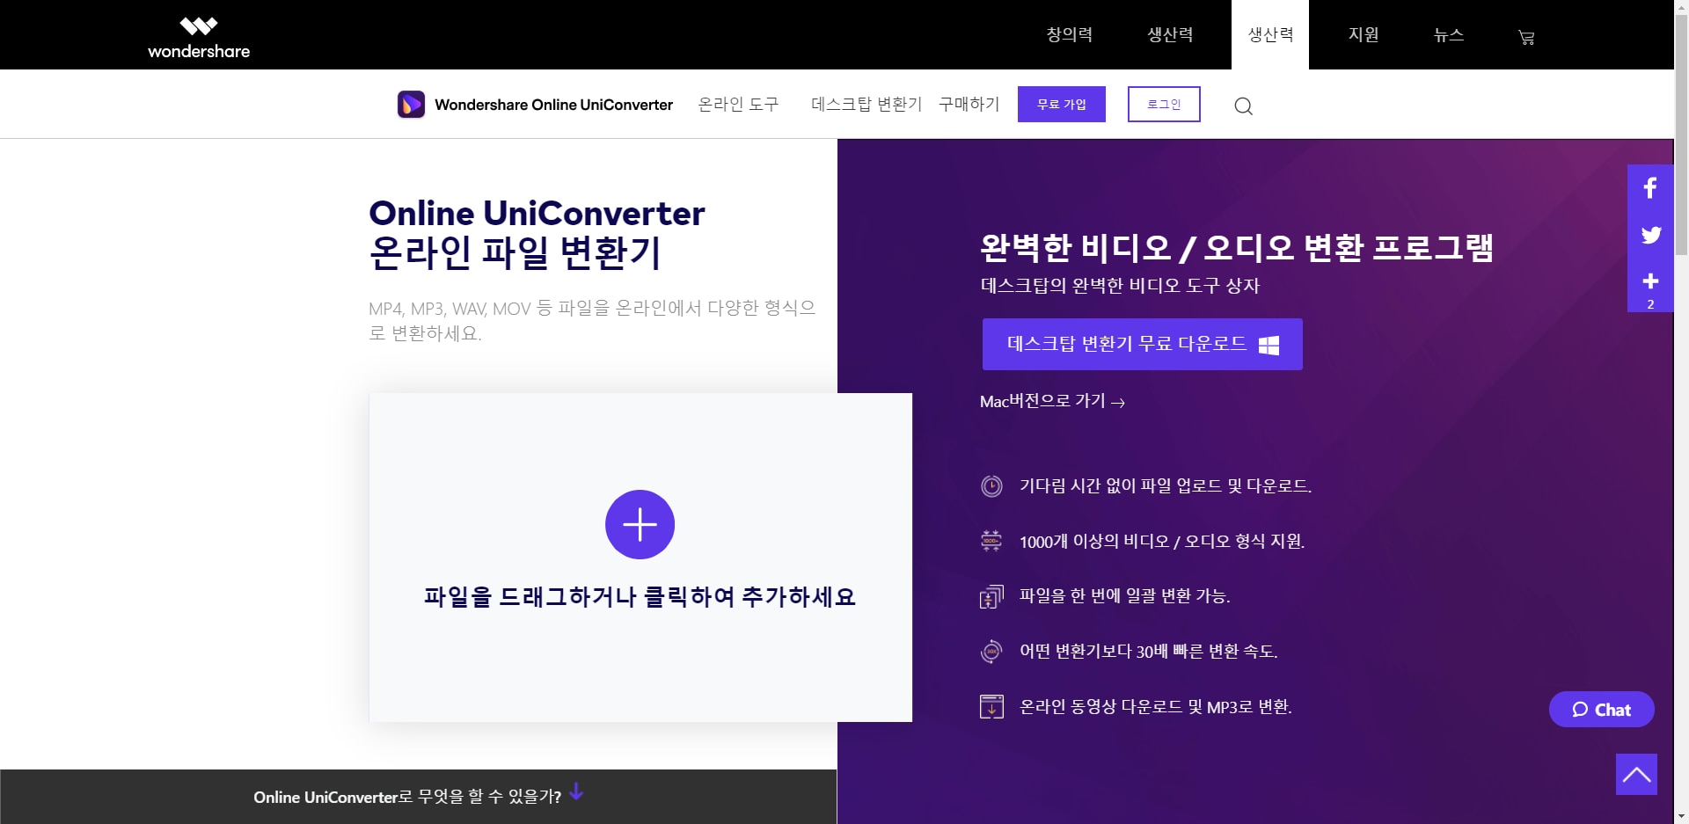Screen dimensions: 1689x824
Task: Click the purple plus add-file icon
Action: (640, 524)
